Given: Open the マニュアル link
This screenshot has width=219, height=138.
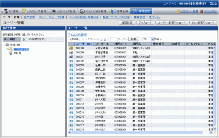Looking at the screenshot, I should tap(210, 11).
